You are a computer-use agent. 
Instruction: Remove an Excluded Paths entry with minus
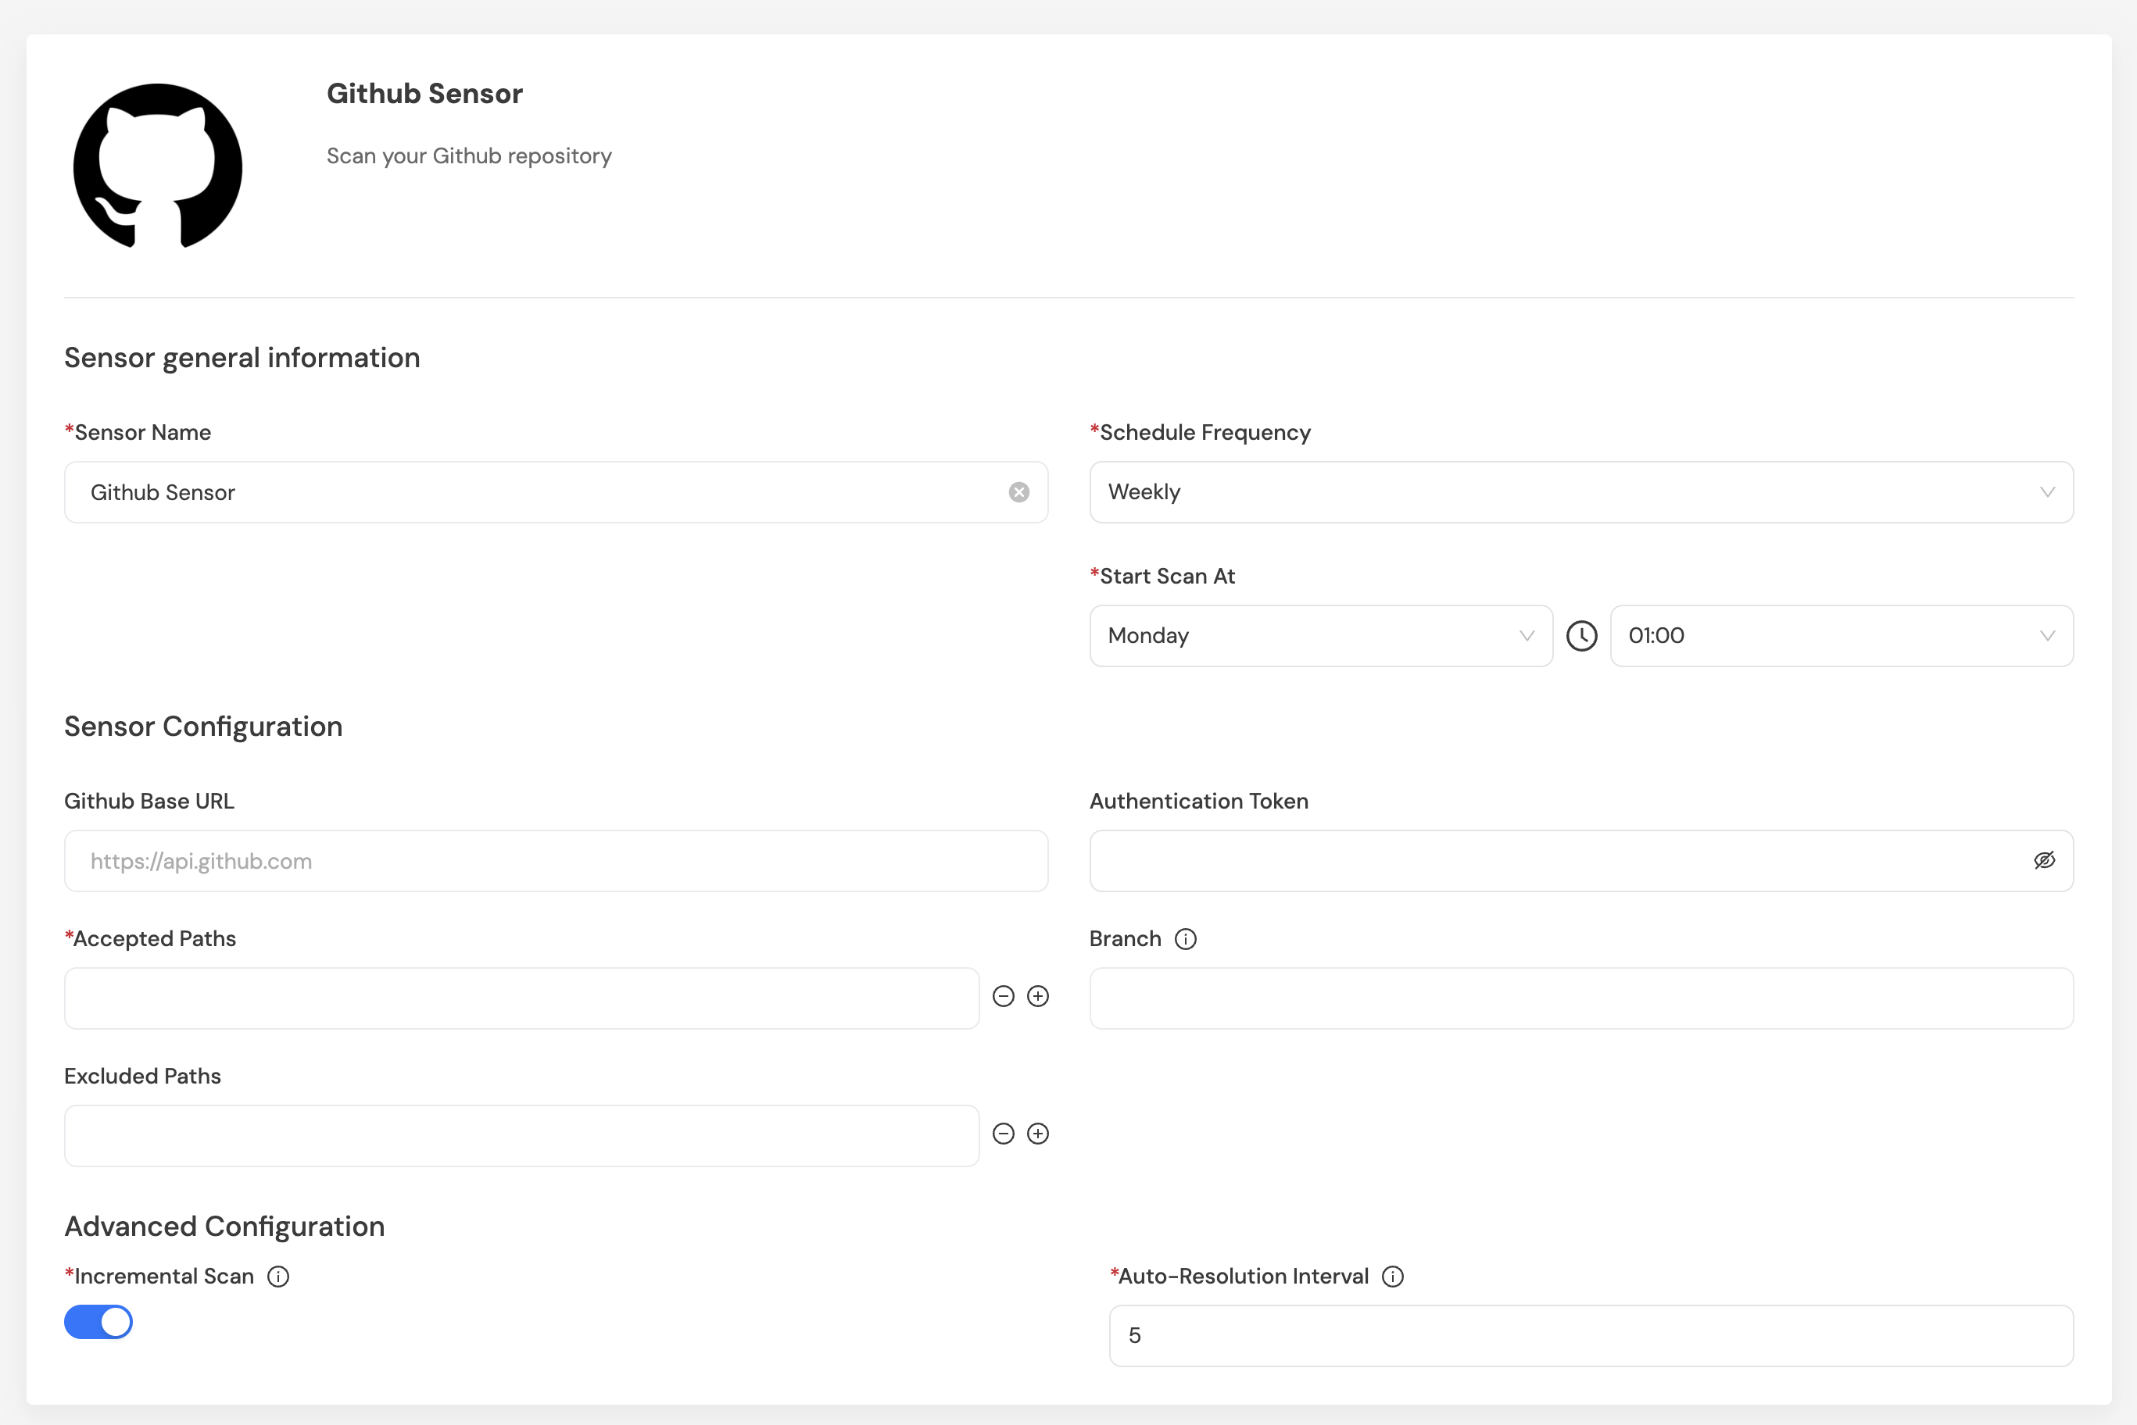pyautogui.click(x=1003, y=1134)
